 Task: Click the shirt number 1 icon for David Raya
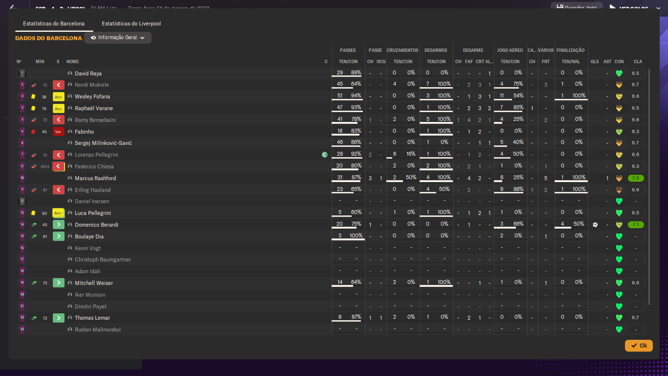(22, 73)
